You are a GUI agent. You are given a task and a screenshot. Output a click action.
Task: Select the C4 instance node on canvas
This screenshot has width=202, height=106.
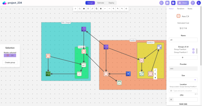point(150,74)
